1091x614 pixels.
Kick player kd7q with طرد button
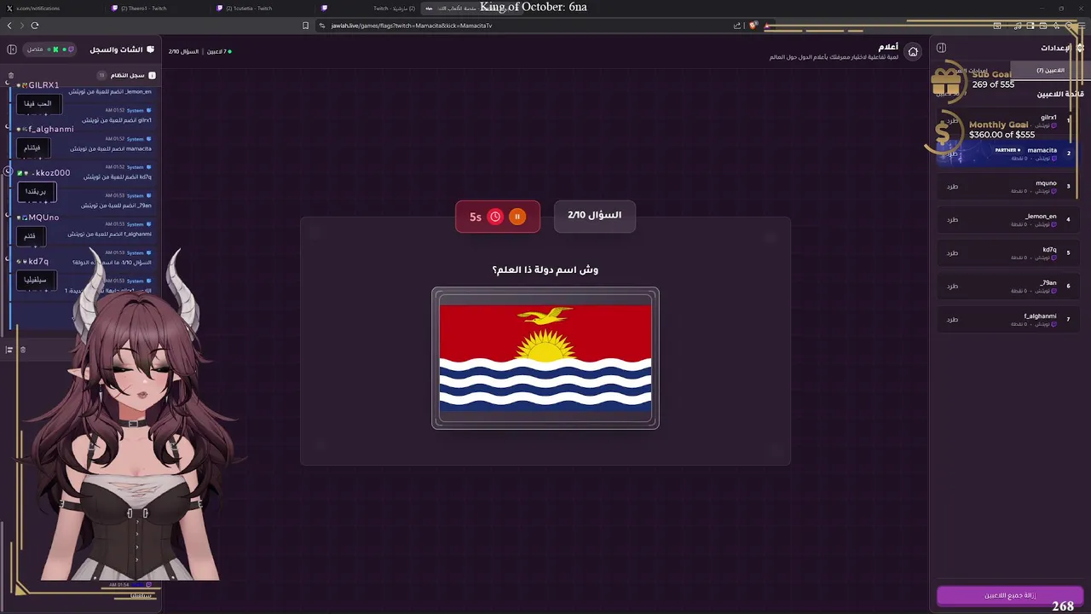click(x=952, y=252)
